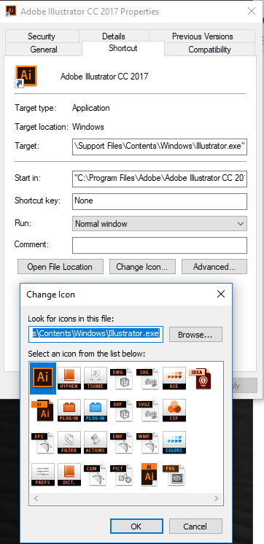Pick the PICT file icon
Image resolution: width=264 pixels, height=544 pixels.
(121, 474)
